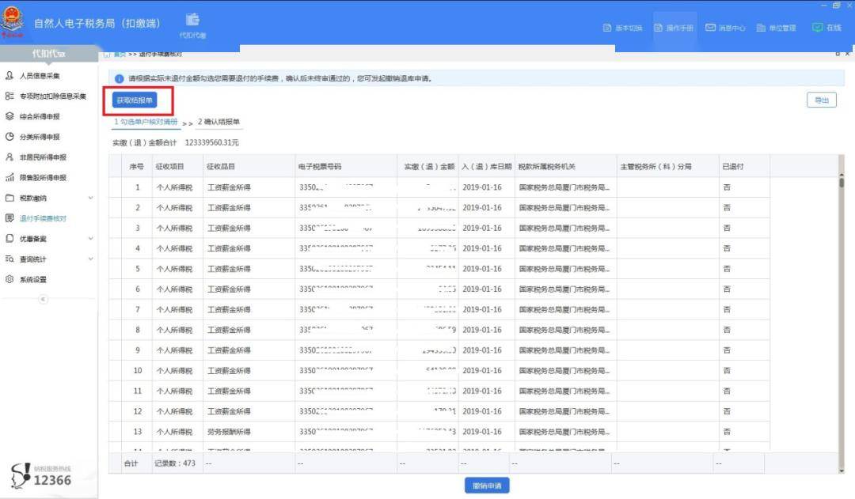855x499 pixels.
Task: Open 版本切换 in the top bar
Action: pyautogui.click(x=623, y=28)
